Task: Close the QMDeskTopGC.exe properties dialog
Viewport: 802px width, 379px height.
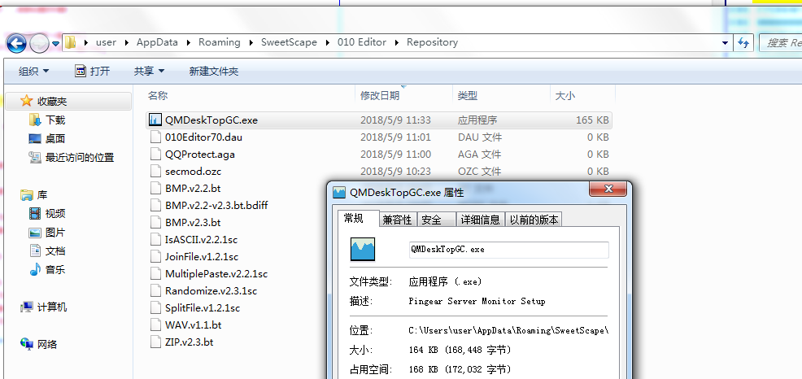Action: (608, 189)
